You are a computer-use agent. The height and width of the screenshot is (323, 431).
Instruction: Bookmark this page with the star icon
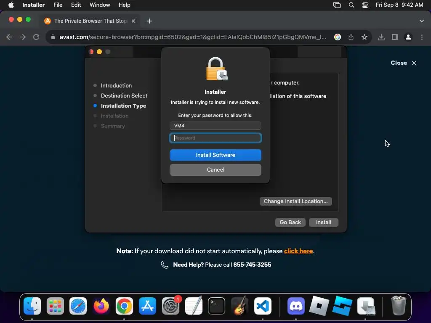pyautogui.click(x=364, y=37)
